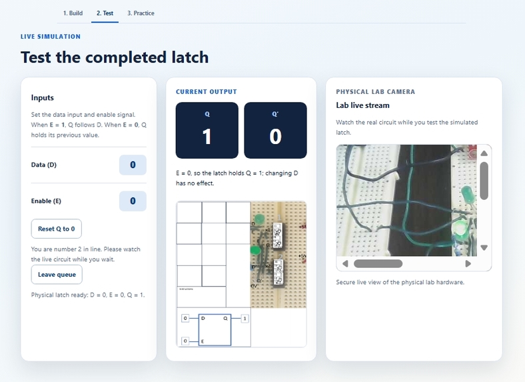This screenshot has height=382, width=525.
Task: Click the 'Data (D)' label
Action: [44, 165]
